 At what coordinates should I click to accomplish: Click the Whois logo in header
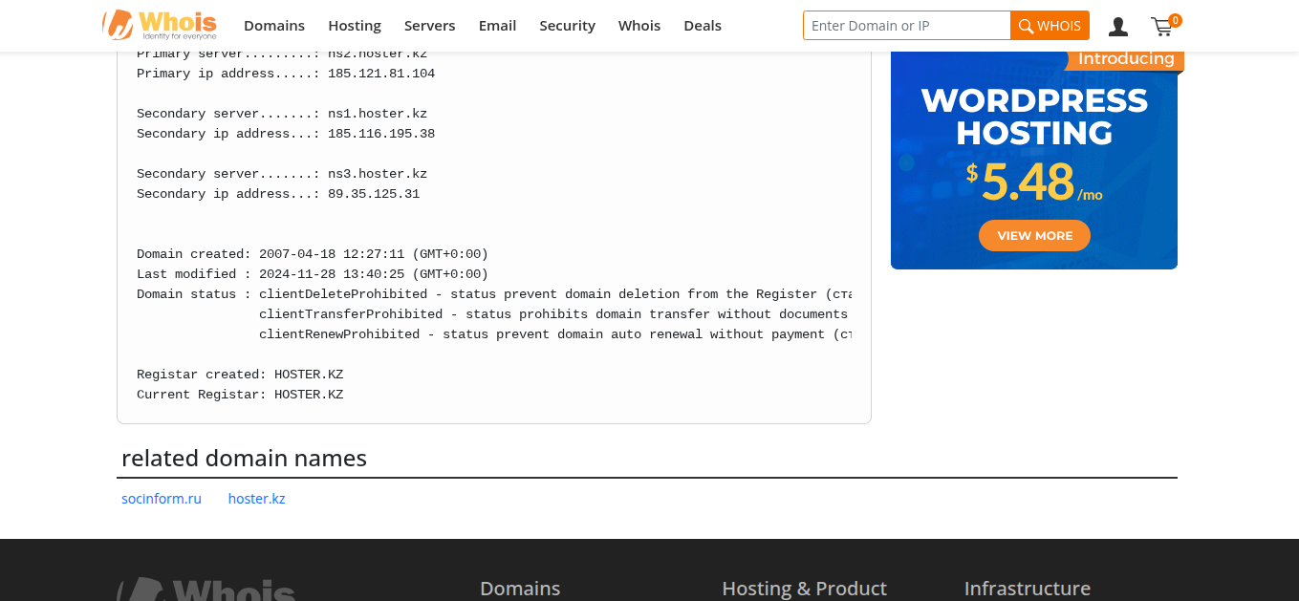(x=160, y=25)
